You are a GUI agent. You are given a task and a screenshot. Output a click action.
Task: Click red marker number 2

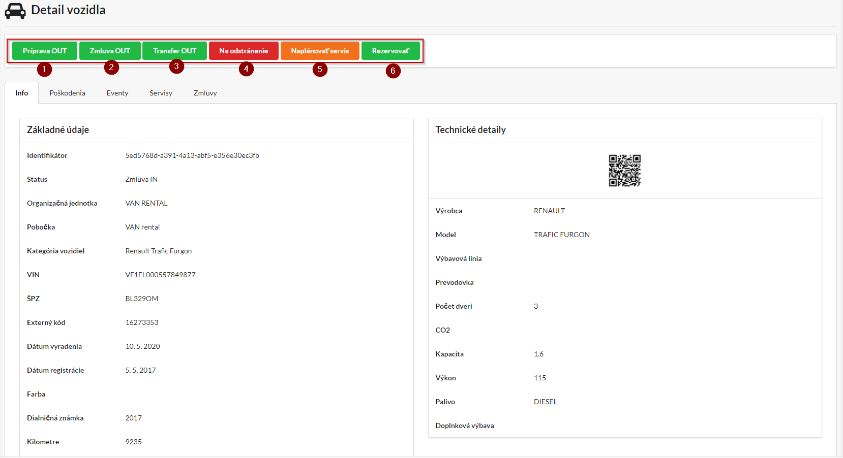coord(111,67)
